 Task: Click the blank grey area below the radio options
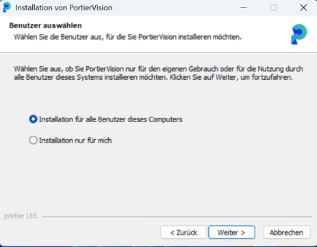[x=158, y=177]
